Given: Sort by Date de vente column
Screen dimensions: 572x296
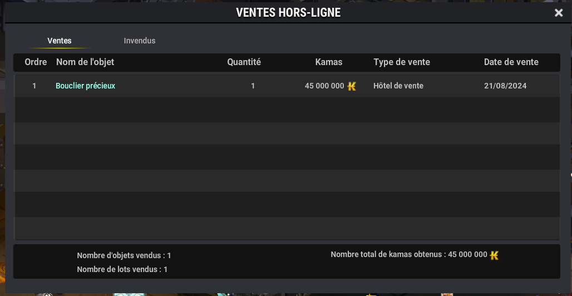Looking at the screenshot, I should click(511, 62).
